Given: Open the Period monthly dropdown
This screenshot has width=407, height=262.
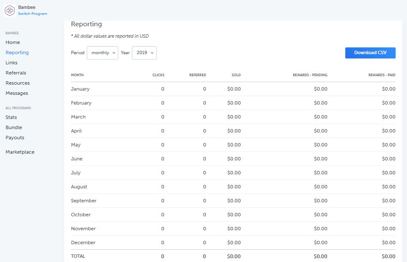Looking at the screenshot, I should (102, 53).
